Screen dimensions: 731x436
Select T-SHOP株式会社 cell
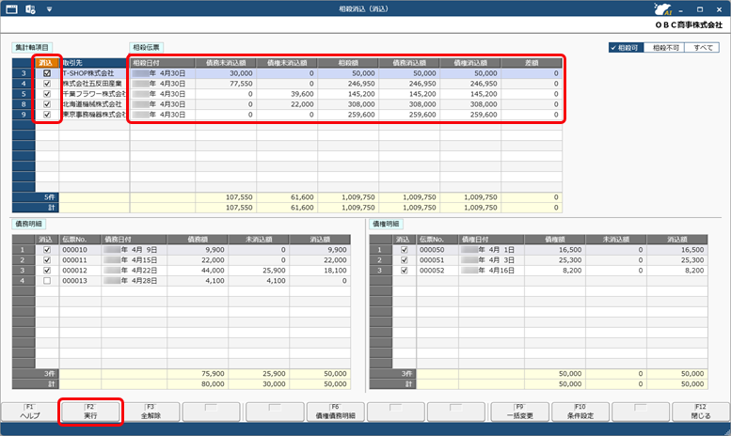click(94, 73)
